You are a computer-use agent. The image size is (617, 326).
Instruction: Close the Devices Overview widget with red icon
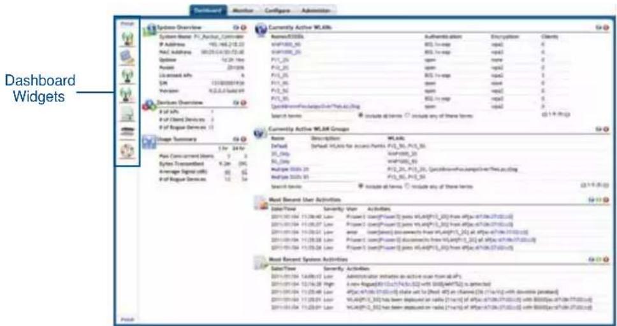[243, 103]
